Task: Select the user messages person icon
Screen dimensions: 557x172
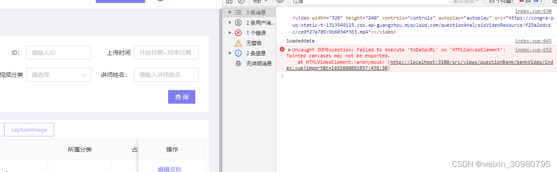Action: [x=238, y=23]
